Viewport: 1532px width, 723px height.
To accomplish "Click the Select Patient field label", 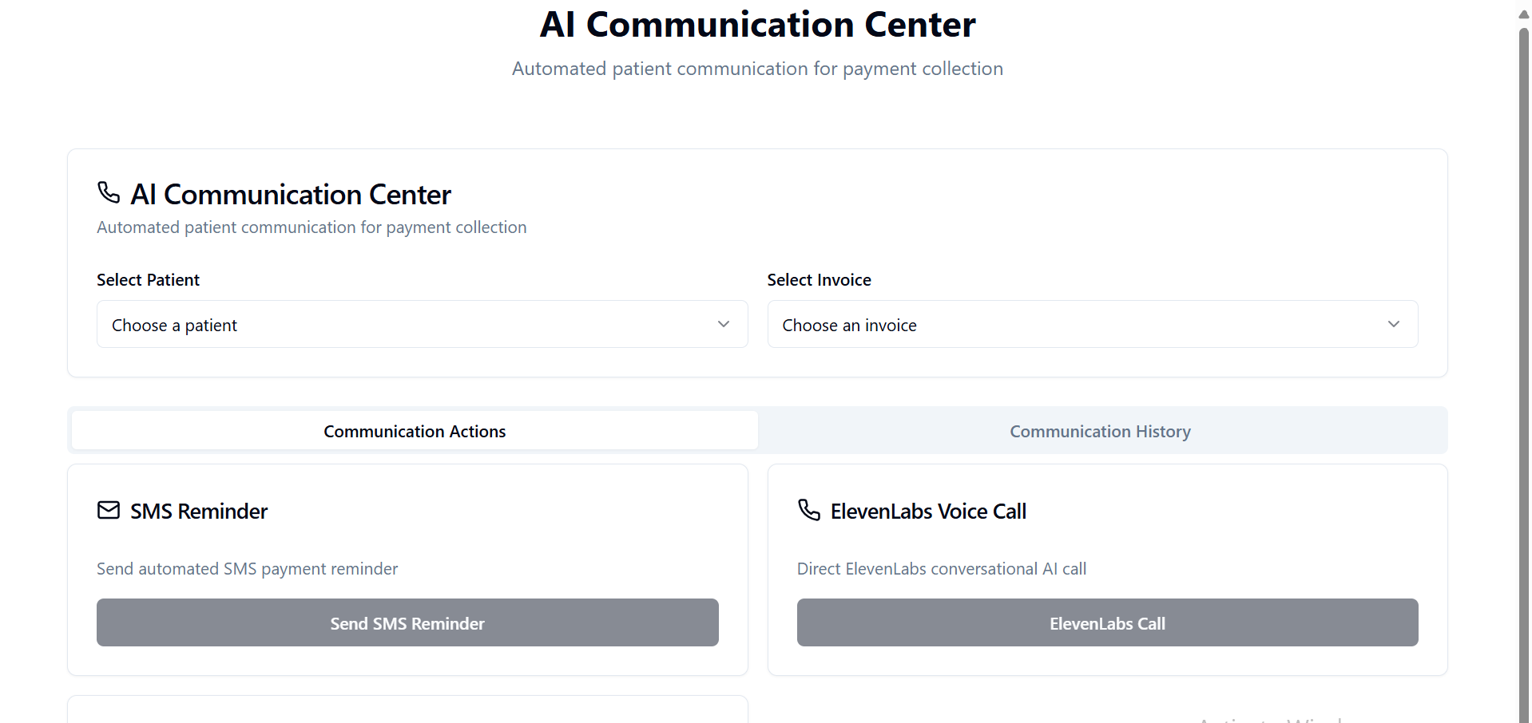I will point(149,280).
